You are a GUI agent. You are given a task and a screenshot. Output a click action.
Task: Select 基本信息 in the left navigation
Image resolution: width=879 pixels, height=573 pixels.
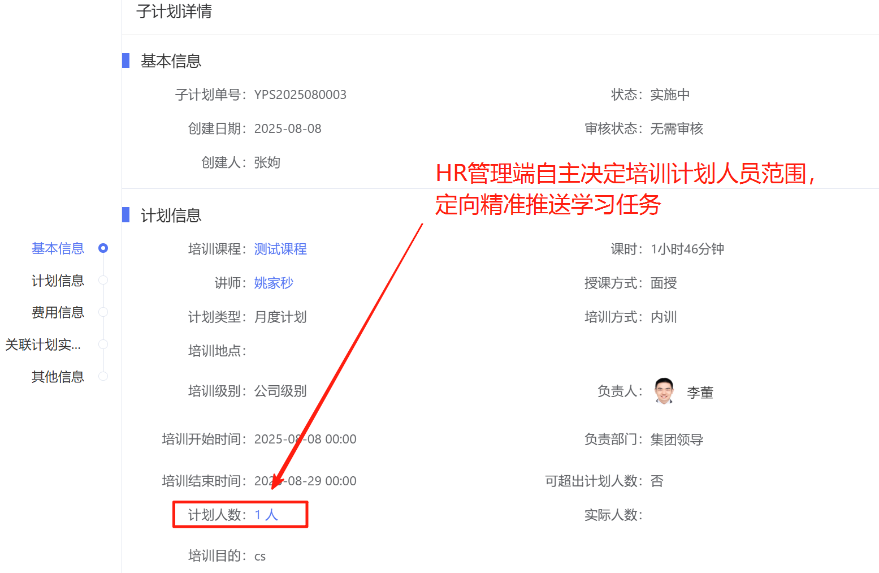57,248
